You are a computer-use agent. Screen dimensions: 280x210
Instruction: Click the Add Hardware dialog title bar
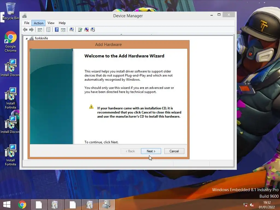(x=108, y=45)
